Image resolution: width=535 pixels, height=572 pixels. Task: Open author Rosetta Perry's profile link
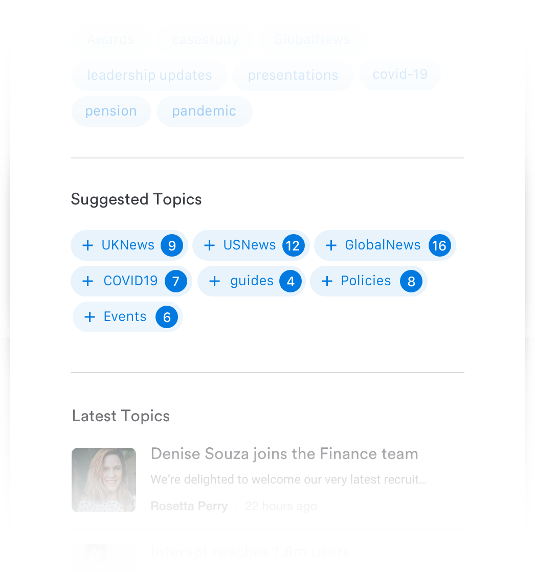[189, 506]
